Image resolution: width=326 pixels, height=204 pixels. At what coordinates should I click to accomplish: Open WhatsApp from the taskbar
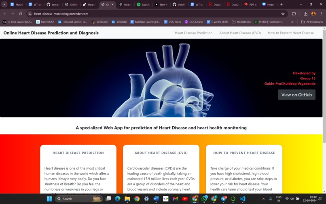coord(204,199)
